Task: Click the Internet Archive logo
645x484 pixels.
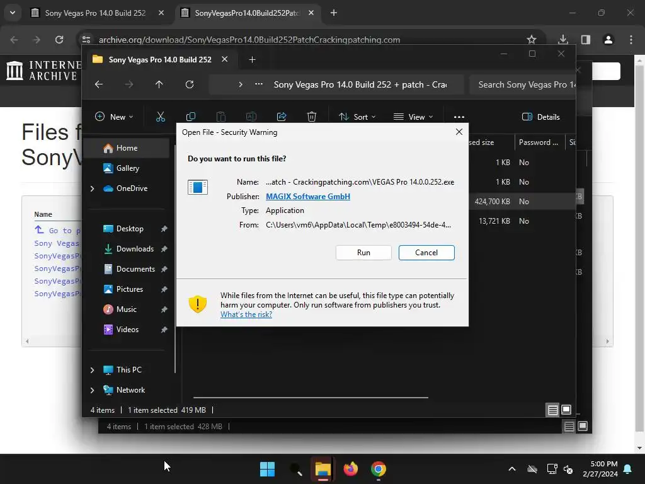Action: click(x=43, y=71)
